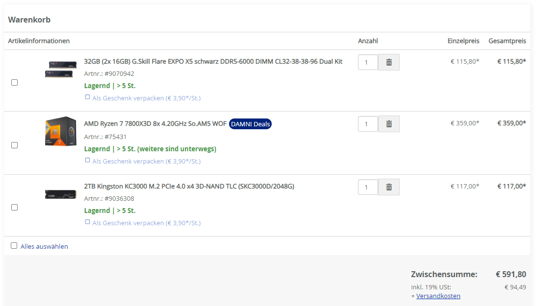This screenshot has height=306, width=536.
Task: Remove AMD Ryzen 7 7800X3D with trash icon
Action: 389,124
